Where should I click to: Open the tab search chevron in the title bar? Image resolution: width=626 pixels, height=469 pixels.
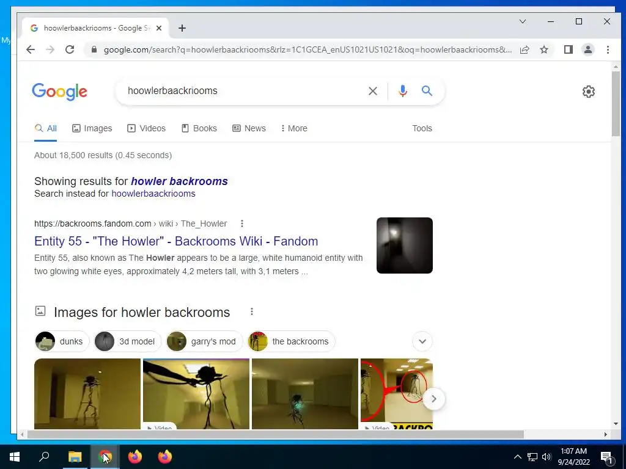(x=522, y=21)
